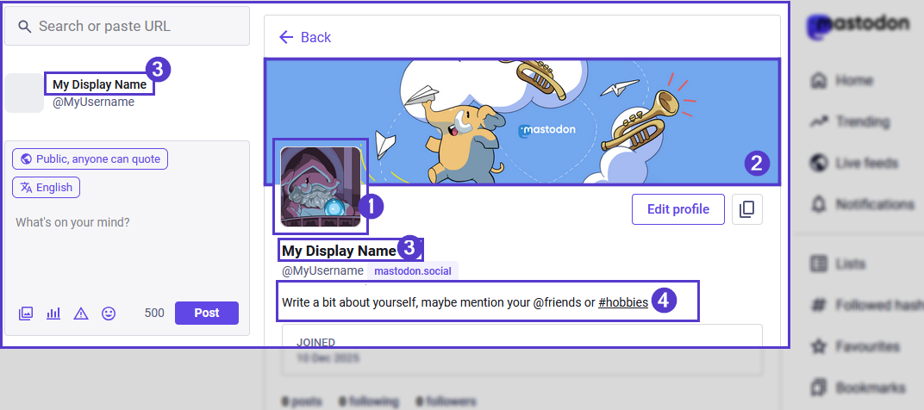Click the followers count below profile
Viewport: 924px width, 410px height.
(x=446, y=401)
